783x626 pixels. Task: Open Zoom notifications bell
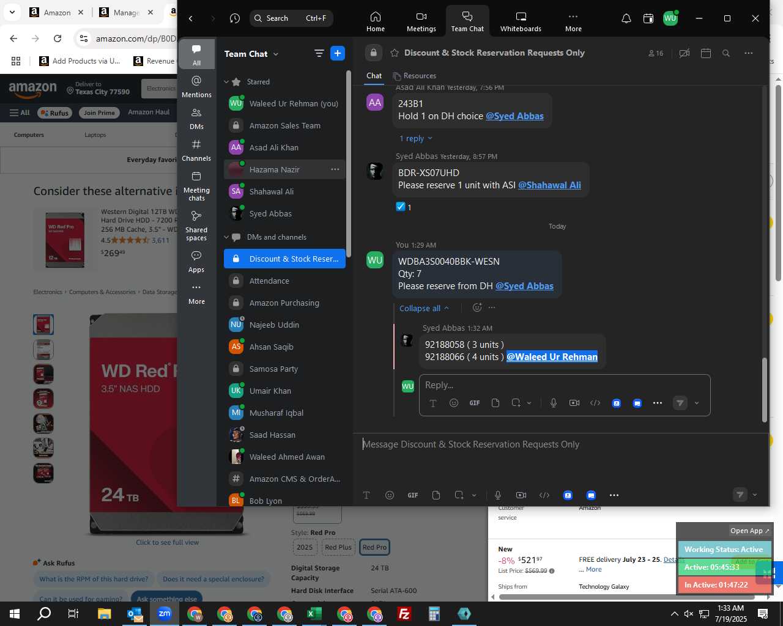coord(626,18)
